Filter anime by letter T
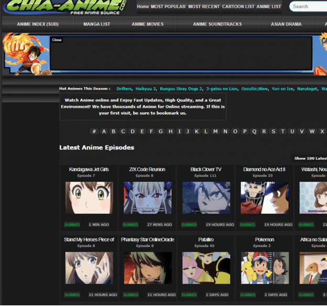This screenshot has width=327, height=308. [283, 131]
